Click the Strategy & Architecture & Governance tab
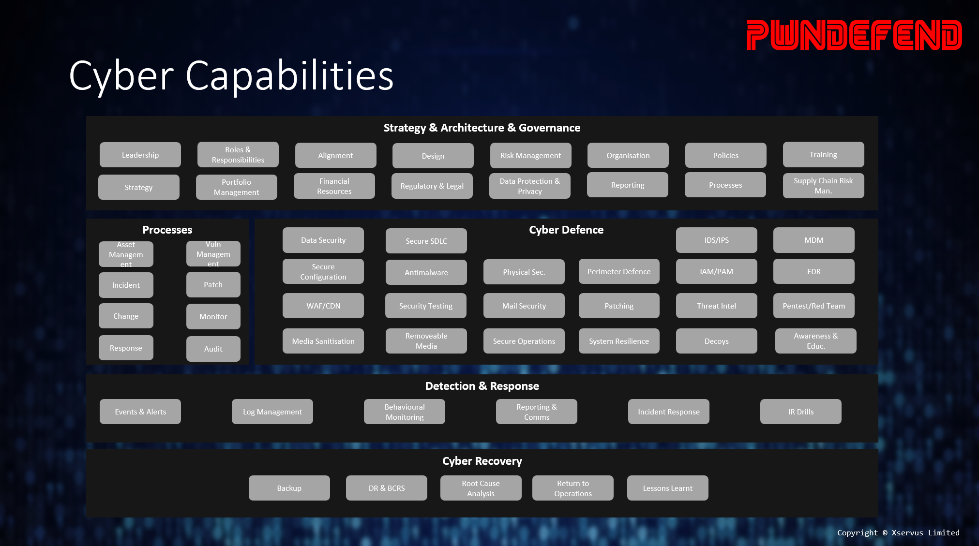 pyautogui.click(x=482, y=128)
